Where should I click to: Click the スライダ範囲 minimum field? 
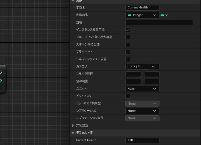tap(133, 74)
